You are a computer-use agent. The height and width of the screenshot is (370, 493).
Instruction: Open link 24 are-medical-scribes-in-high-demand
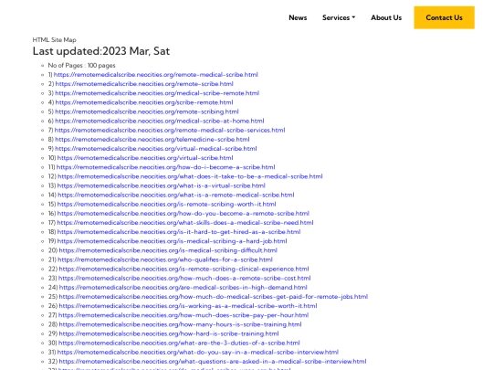[184, 287]
